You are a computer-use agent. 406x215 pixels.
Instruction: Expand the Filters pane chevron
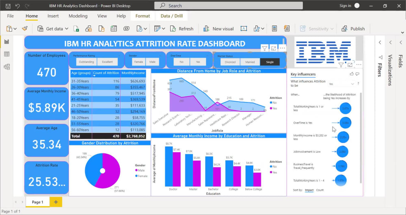pyautogui.click(x=380, y=43)
